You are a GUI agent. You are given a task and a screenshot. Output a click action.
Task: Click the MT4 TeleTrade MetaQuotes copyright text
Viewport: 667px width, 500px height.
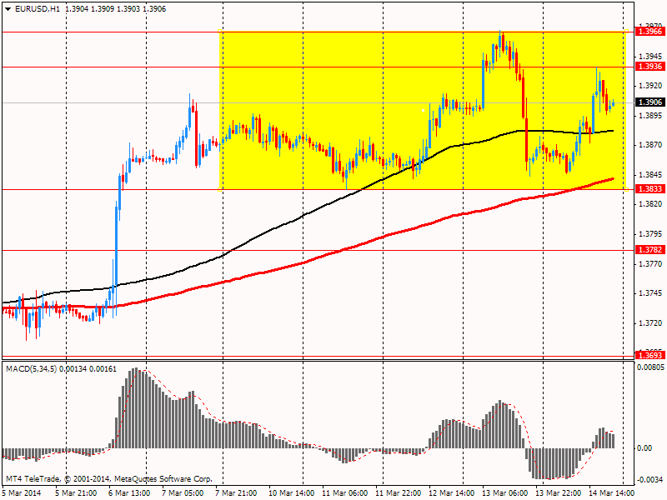pos(109,479)
